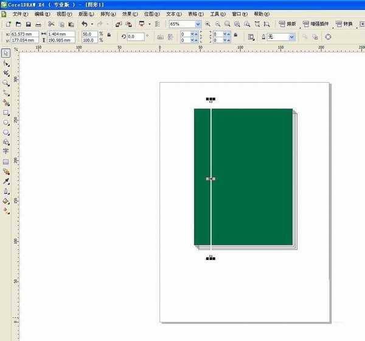Click the Cut scissors icon
Viewport: 365px width, 341px height.
pyautogui.click(x=51, y=24)
